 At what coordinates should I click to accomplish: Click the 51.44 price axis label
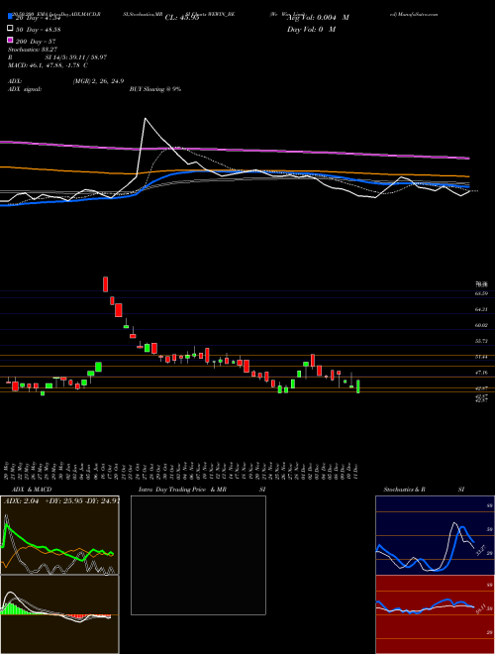(481, 357)
